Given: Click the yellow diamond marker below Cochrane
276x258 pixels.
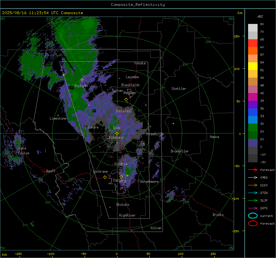Looking at the screenshot, I should tap(105, 177).
